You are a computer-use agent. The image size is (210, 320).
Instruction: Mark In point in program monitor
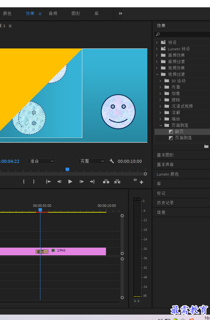click(x=24, y=181)
